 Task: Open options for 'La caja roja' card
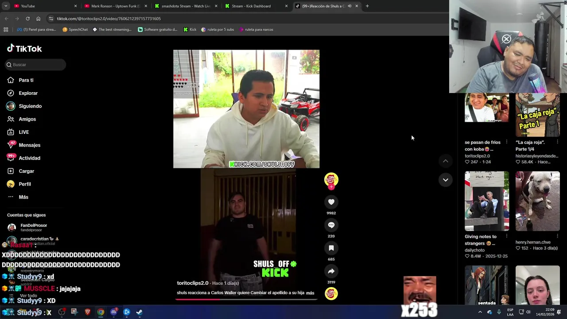557,142
